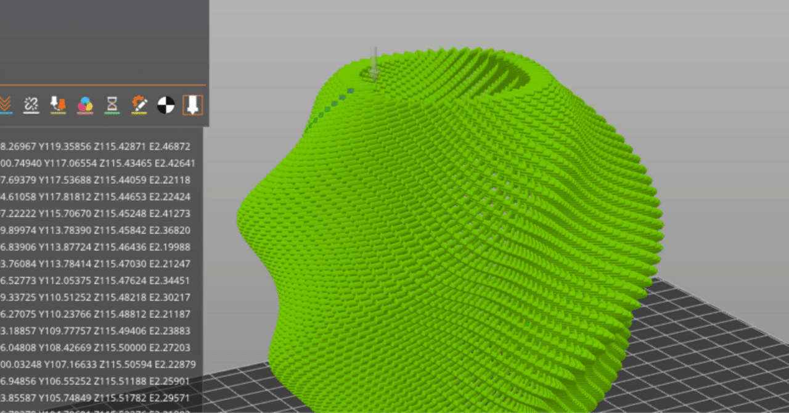Toggle the tool marker visibility icon
This screenshot has height=413, width=789.
pos(192,105)
